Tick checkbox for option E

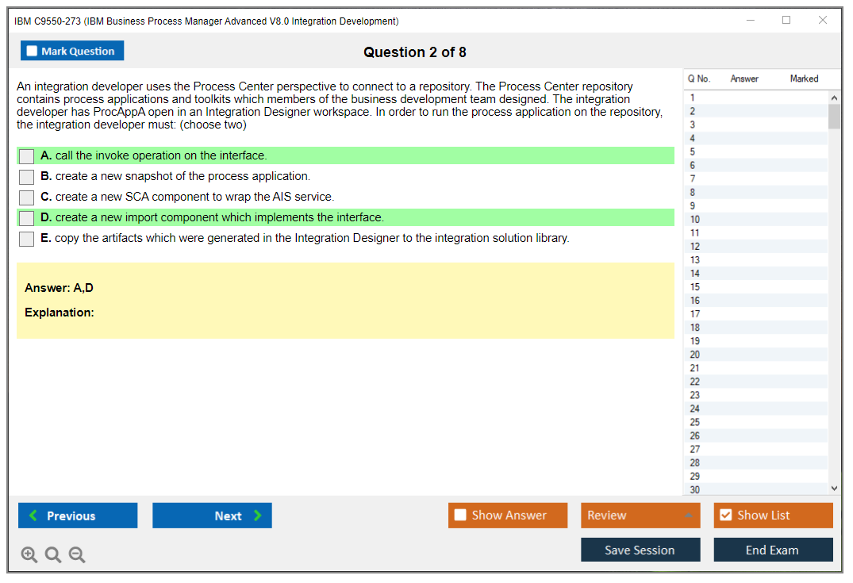27,239
